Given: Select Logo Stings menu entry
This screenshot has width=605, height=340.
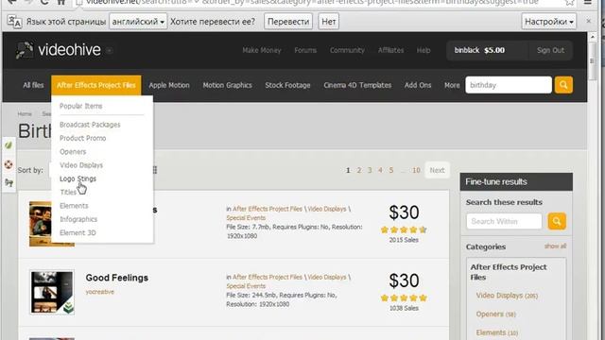Looking at the screenshot, I should tap(78, 178).
